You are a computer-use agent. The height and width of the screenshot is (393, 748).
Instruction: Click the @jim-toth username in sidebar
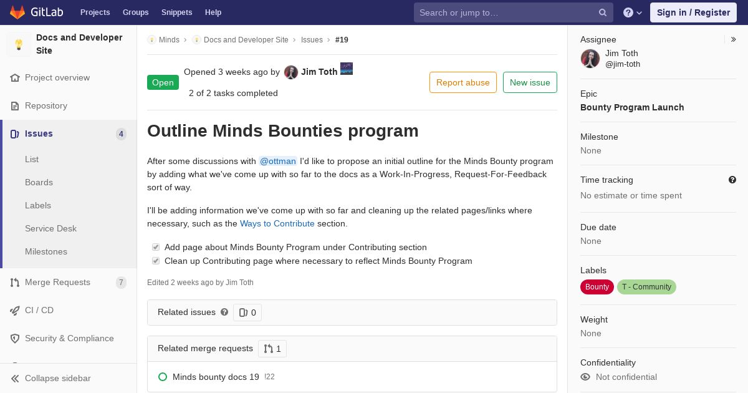click(623, 64)
